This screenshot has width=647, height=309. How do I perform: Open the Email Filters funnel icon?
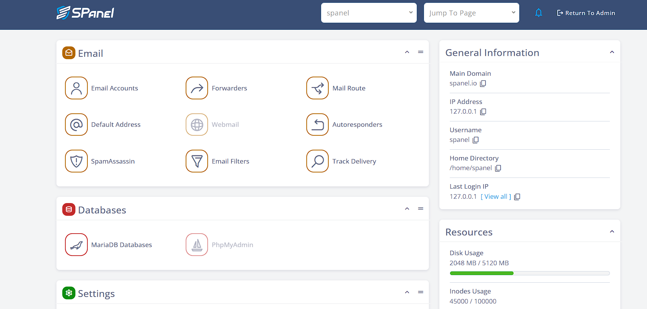click(x=197, y=161)
